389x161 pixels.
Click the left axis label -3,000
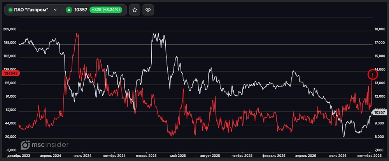11,150
